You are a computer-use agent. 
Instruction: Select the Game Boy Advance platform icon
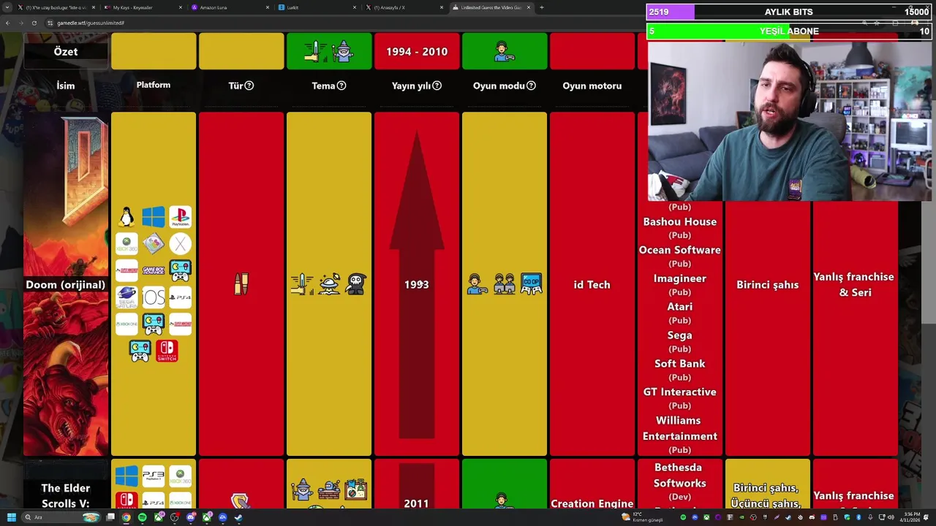(154, 270)
